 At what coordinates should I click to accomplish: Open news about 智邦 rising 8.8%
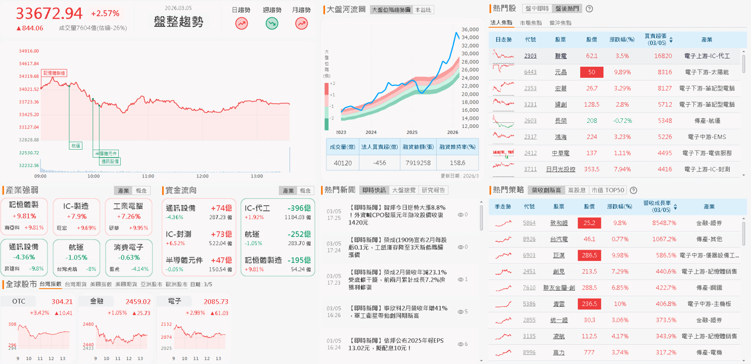pyautogui.click(x=397, y=215)
